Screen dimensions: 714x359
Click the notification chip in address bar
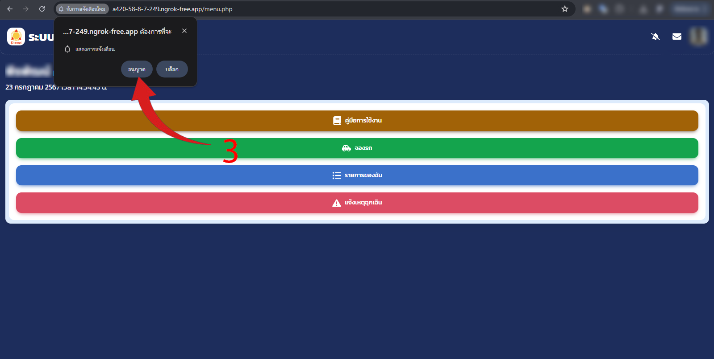tap(82, 9)
